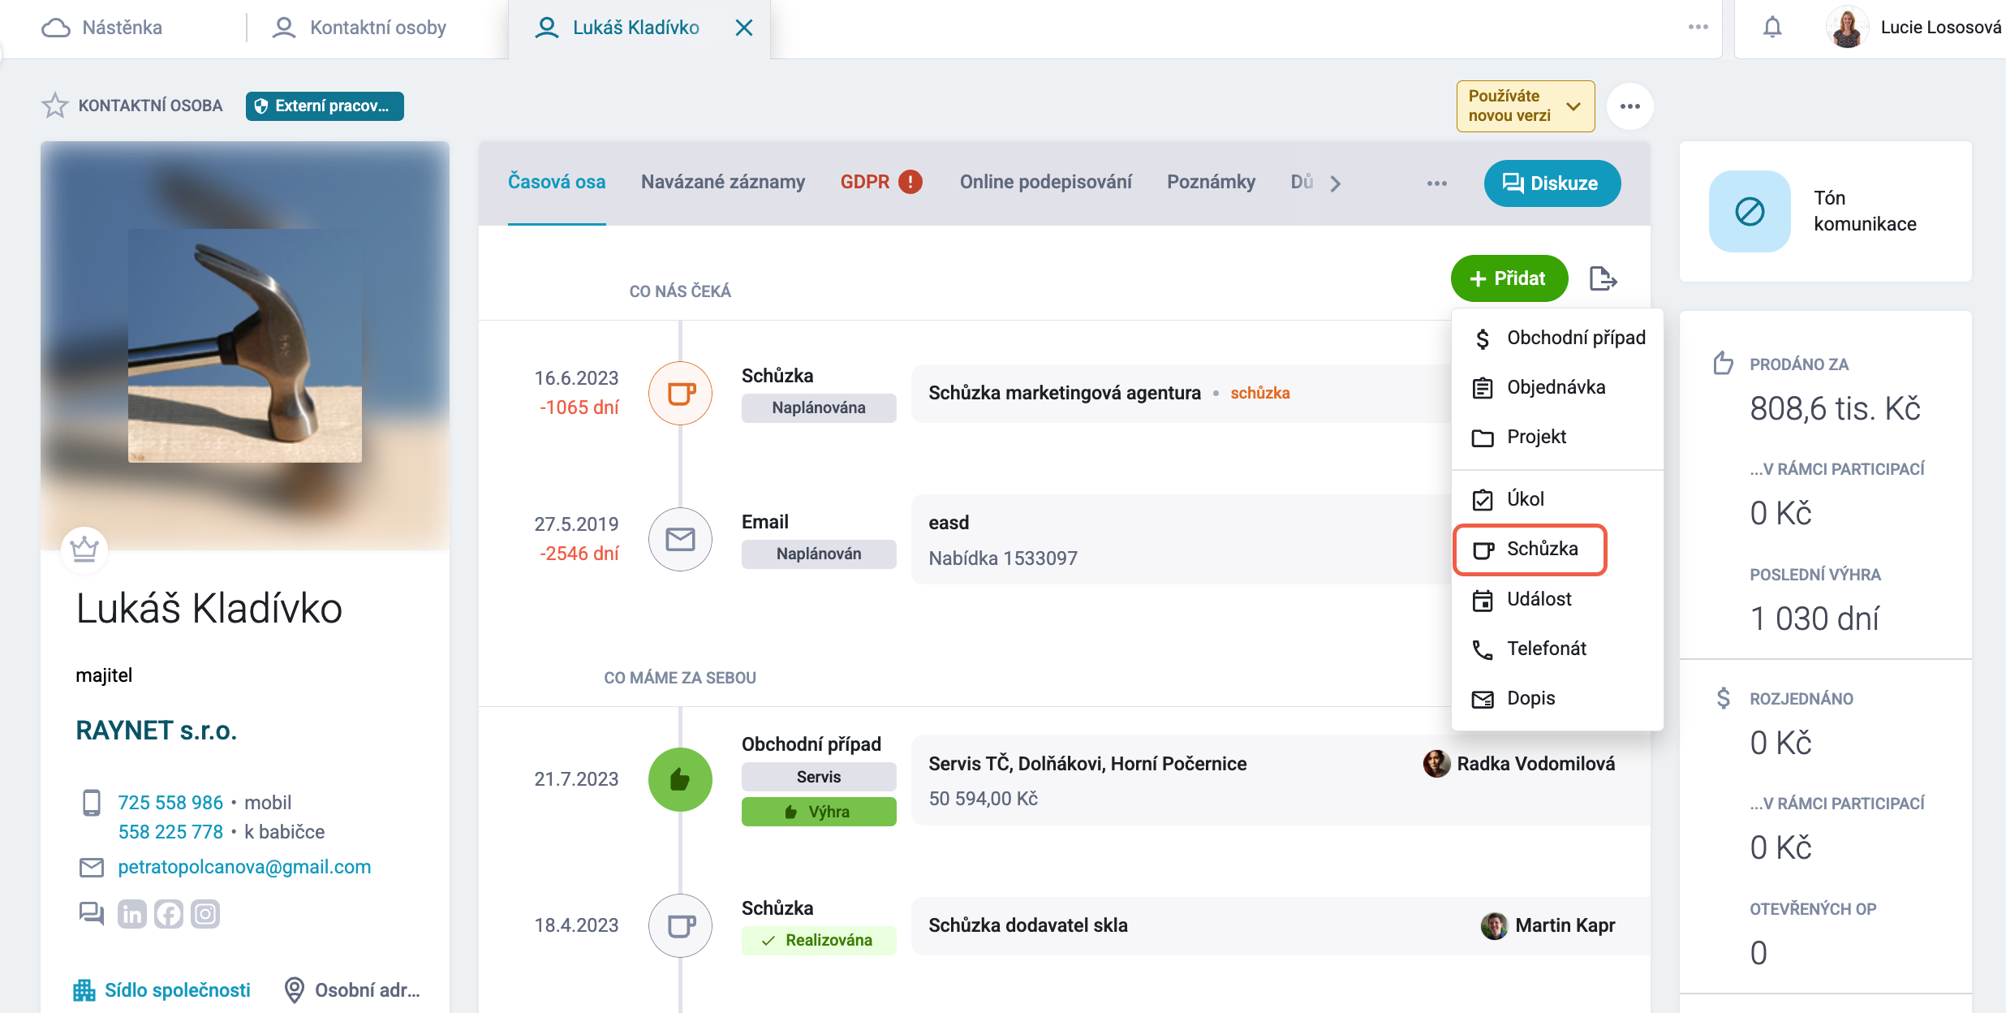
Task: Switch to the Navázané záznamy tab
Action: point(723,182)
